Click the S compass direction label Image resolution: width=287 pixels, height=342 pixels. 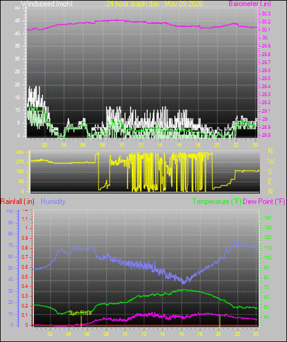pos(270,172)
